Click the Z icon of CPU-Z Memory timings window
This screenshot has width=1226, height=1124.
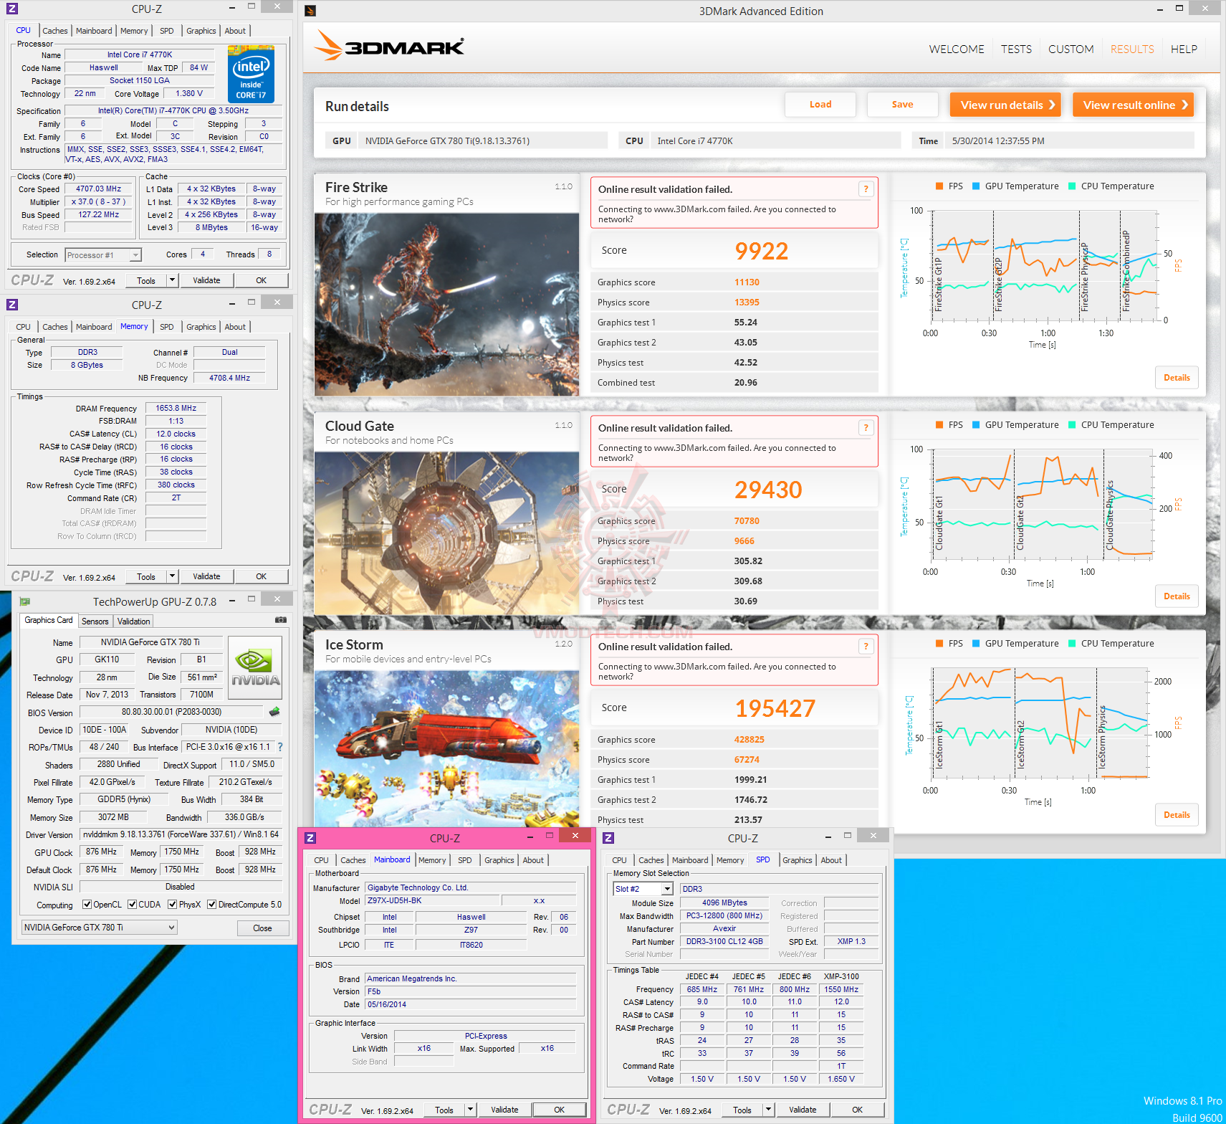(12, 305)
